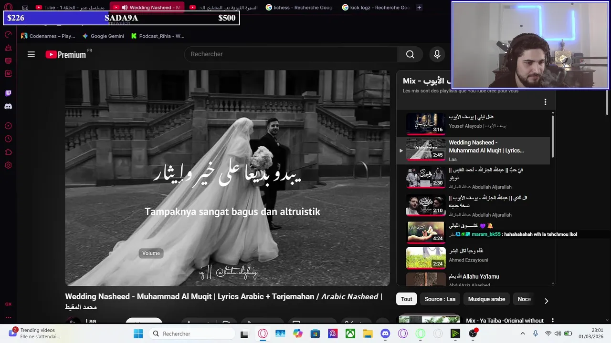Filter by Musique arabe chip
The height and width of the screenshot is (343, 611).
pyautogui.click(x=486, y=299)
